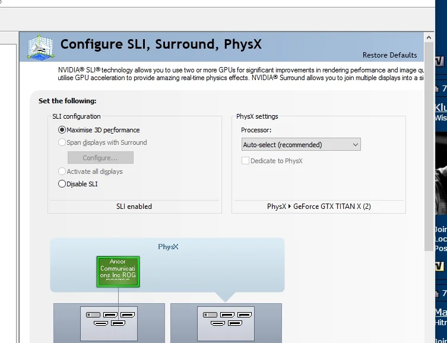Click the PhysX diagram title label
Screen dimensions: 447x343
click(168, 247)
